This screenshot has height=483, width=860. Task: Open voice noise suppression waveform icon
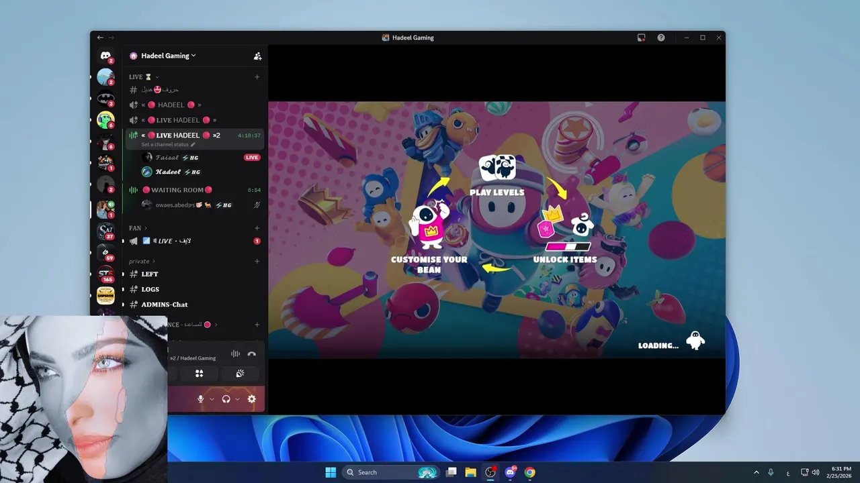coord(235,354)
